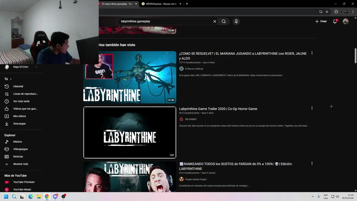Open Ver más tarde list

(x=21, y=101)
